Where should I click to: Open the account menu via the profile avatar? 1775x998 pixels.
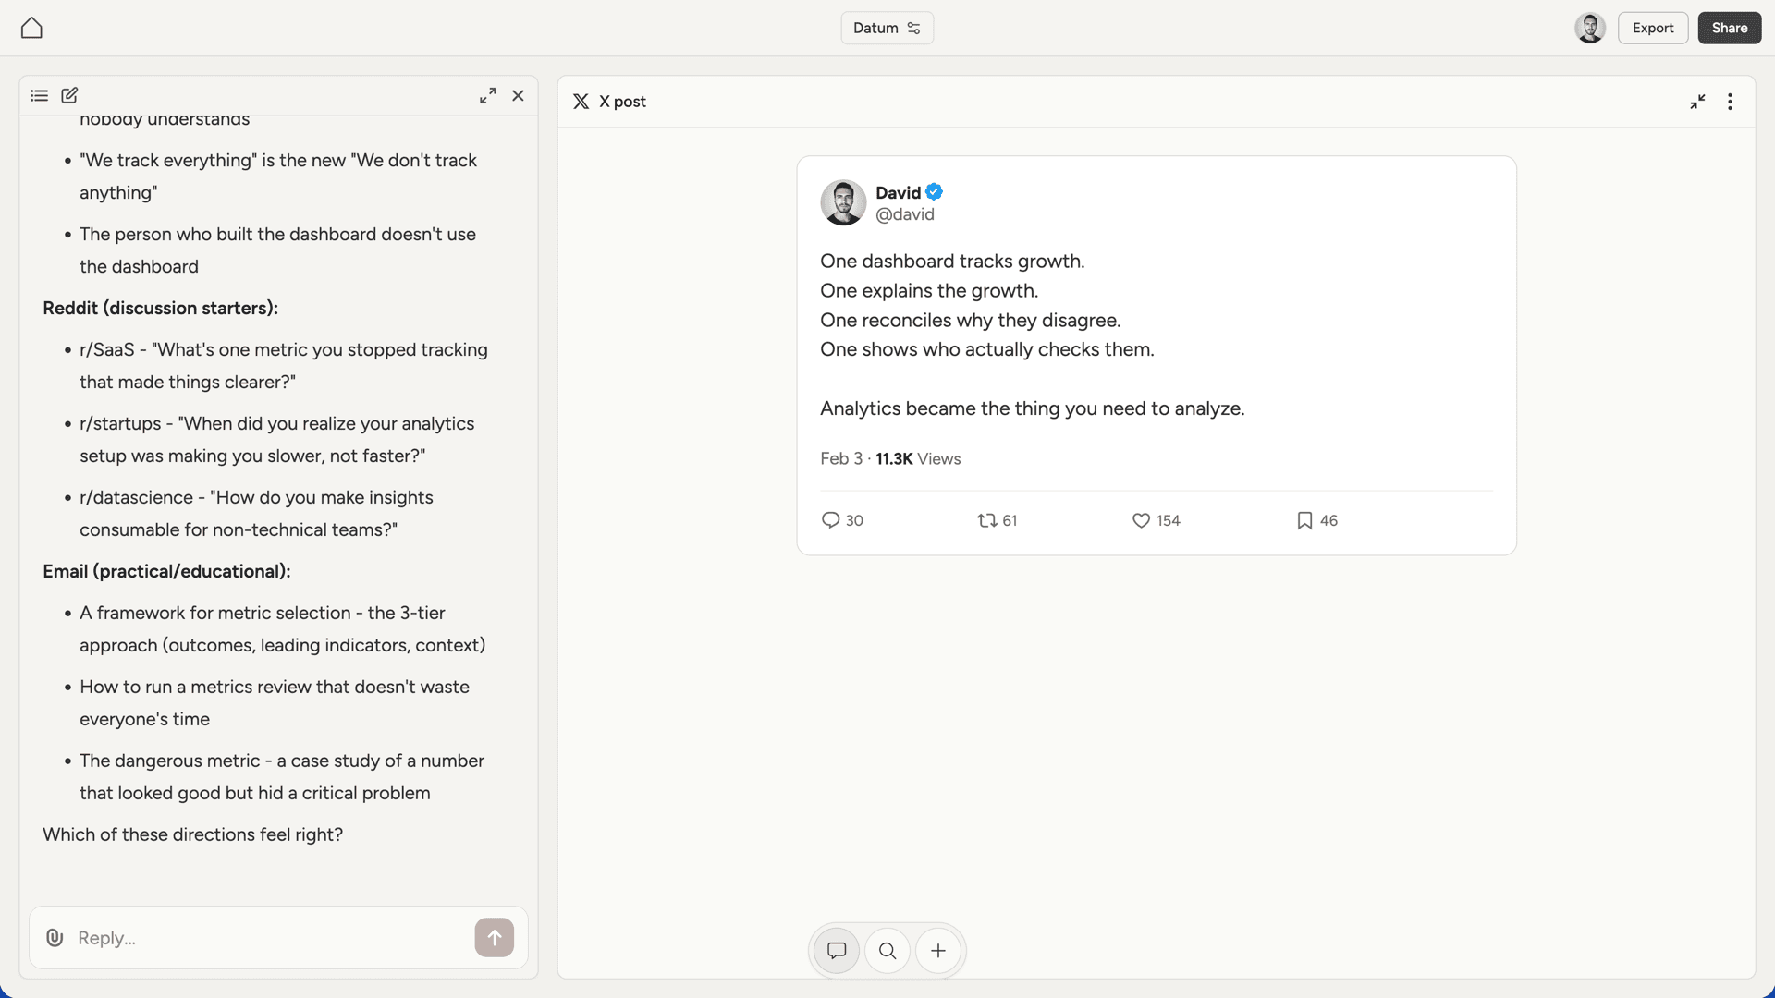point(1590,28)
